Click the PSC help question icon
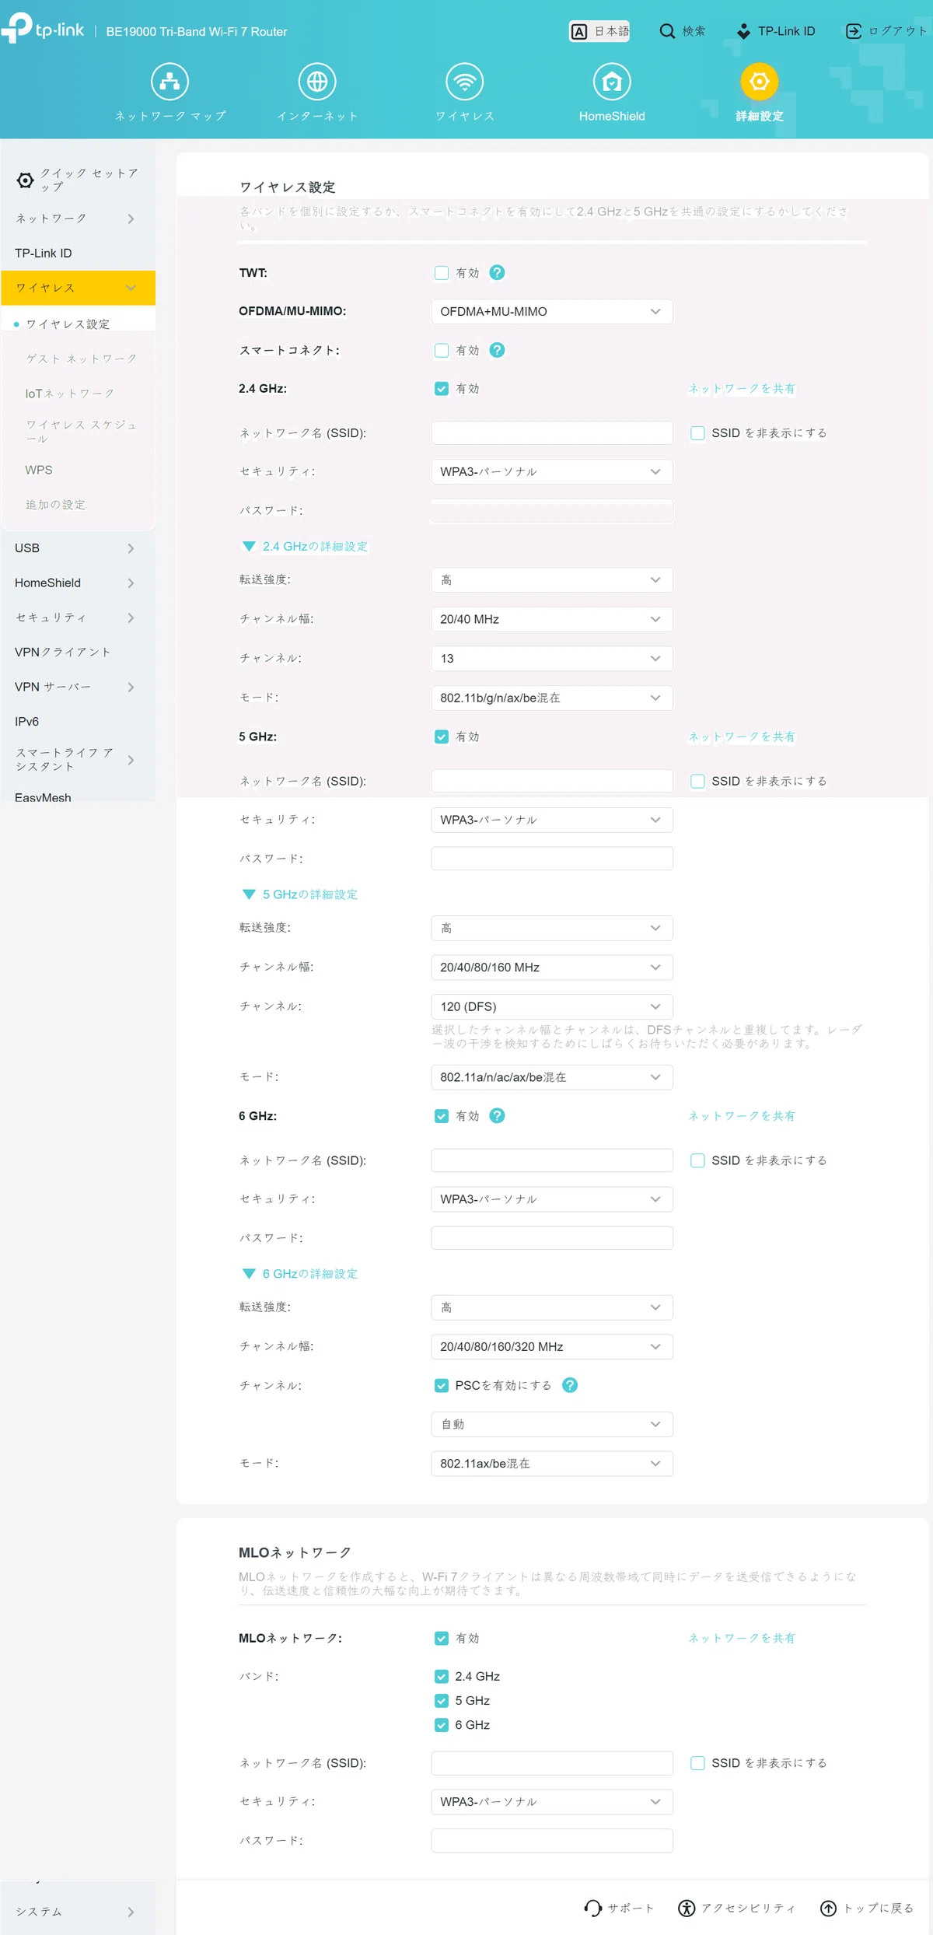The width and height of the screenshot is (933, 1935). [570, 1385]
